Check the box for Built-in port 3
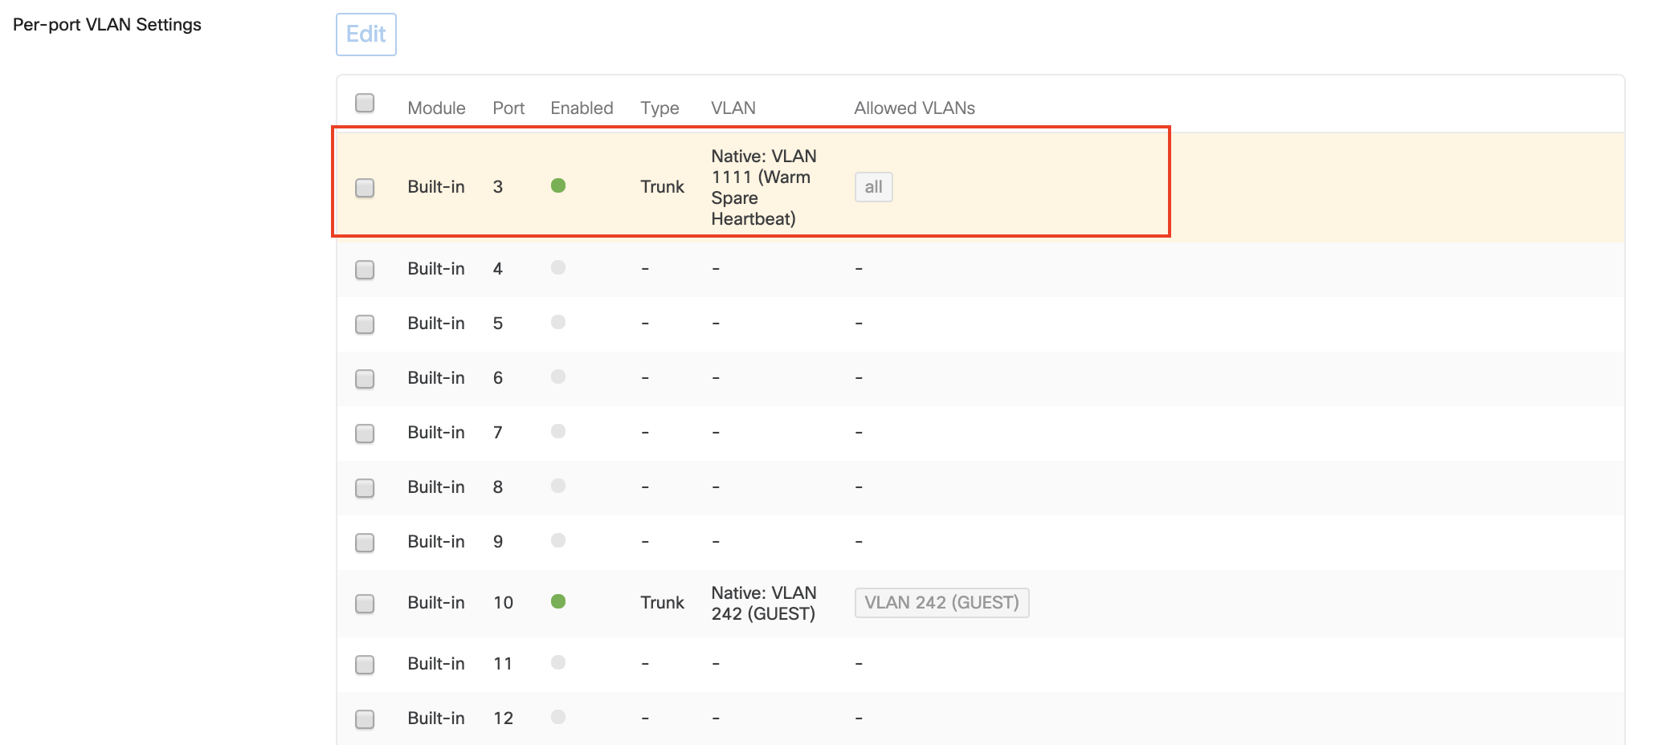1666x745 pixels. point(365,188)
